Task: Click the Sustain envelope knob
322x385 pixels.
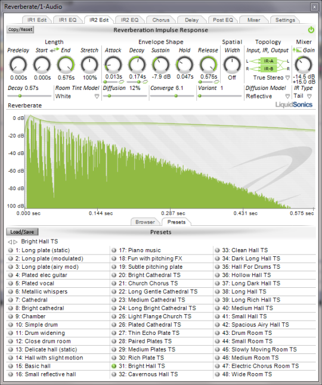Action: 161,65
